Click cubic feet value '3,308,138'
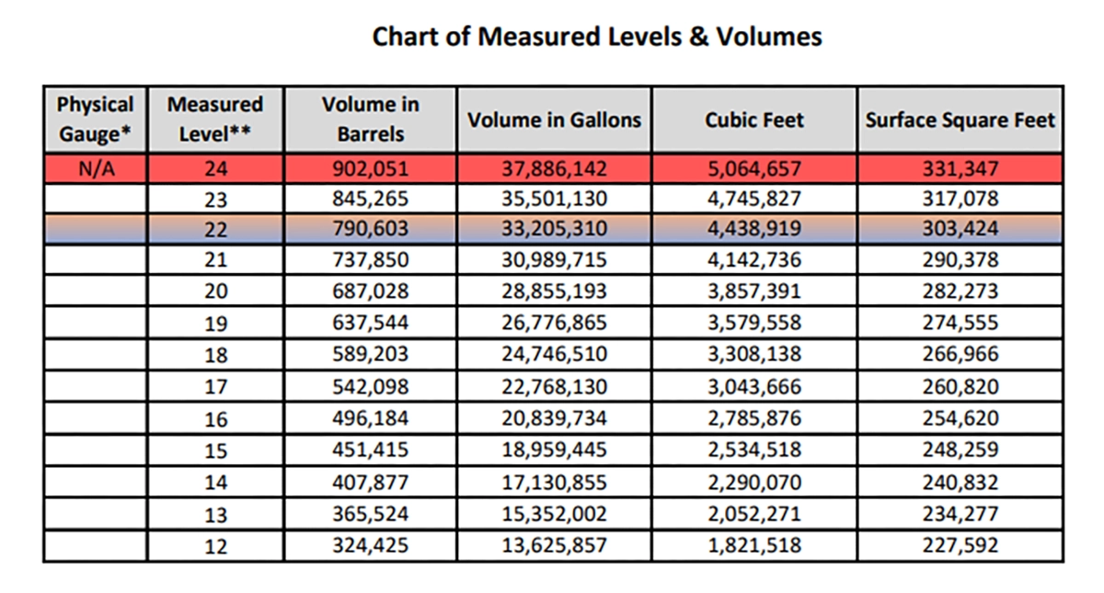This screenshot has width=1104, height=593. coord(754,355)
